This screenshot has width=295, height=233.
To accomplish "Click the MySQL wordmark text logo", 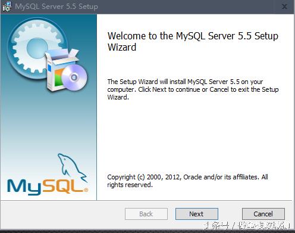I will [48, 187].
